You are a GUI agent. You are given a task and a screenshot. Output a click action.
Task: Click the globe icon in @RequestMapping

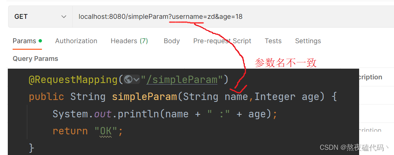(x=128, y=80)
